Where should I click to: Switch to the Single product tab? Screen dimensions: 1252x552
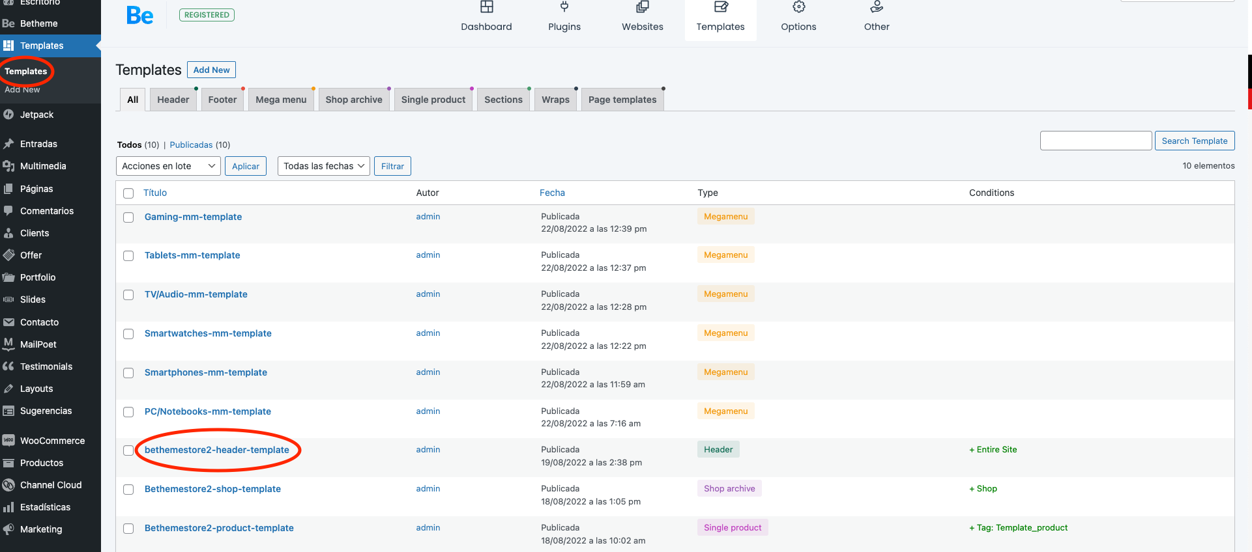pos(433,100)
